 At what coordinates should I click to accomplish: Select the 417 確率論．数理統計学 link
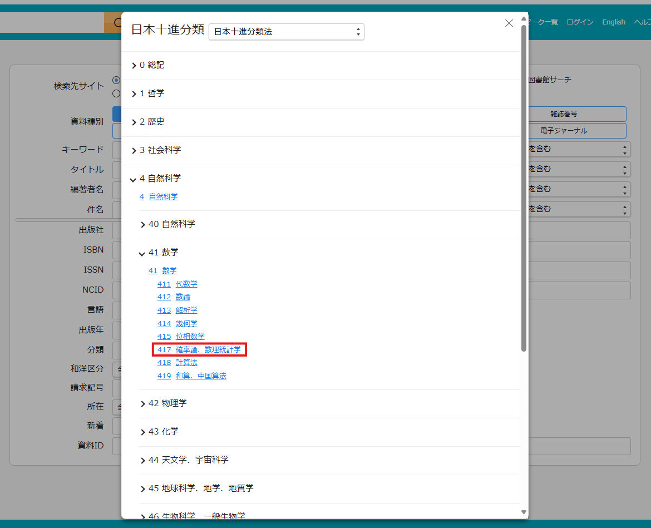click(199, 350)
